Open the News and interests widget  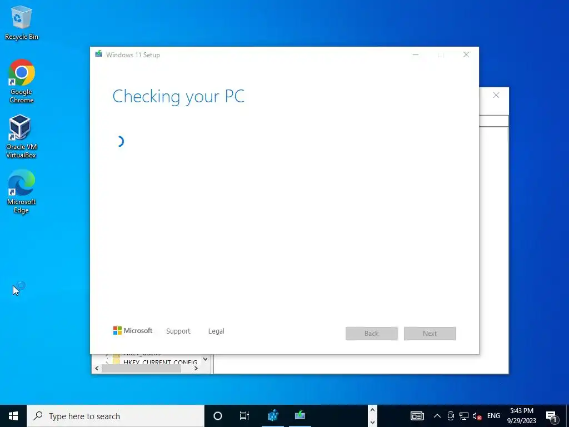click(x=417, y=416)
